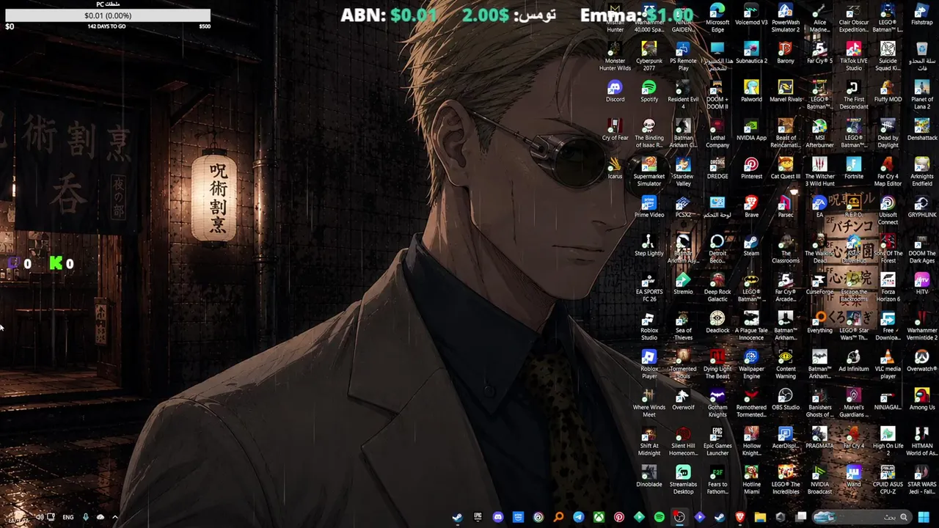Select the Fortnite desktop icon
939x528 pixels.
(x=854, y=168)
